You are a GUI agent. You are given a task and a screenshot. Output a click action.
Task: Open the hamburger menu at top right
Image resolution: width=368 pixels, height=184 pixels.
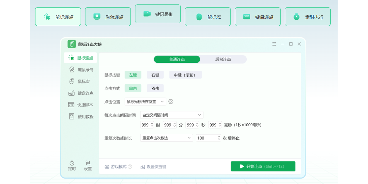(x=274, y=44)
